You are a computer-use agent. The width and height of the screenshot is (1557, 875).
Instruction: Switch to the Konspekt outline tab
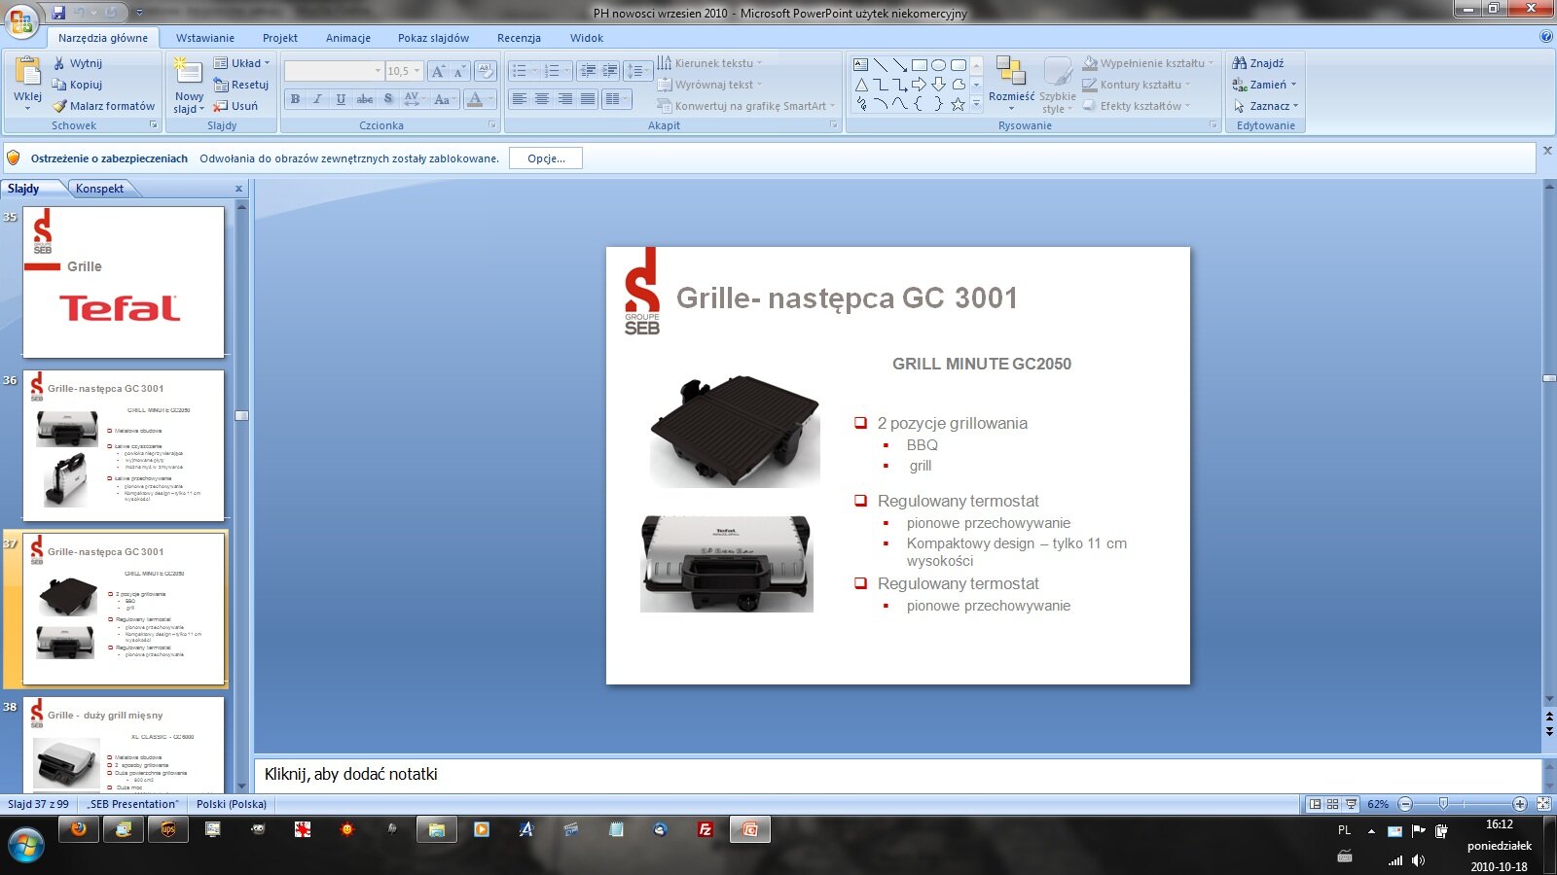(x=99, y=189)
